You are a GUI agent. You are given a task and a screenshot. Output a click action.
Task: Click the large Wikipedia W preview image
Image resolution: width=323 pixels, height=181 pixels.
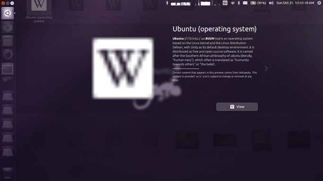pos(123,68)
